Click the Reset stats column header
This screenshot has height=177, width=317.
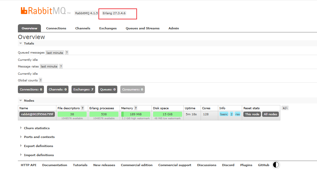(252, 108)
